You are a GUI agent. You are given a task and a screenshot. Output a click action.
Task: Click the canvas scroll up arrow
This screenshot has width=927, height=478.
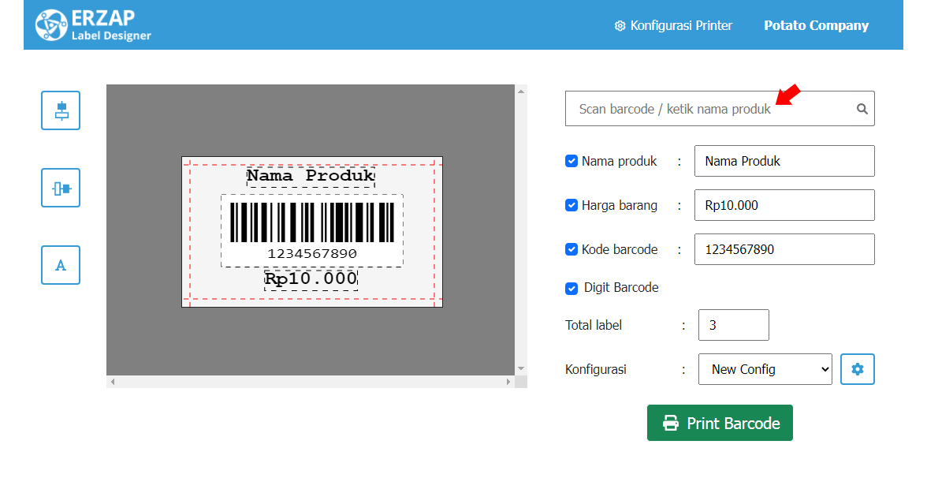pos(521,91)
